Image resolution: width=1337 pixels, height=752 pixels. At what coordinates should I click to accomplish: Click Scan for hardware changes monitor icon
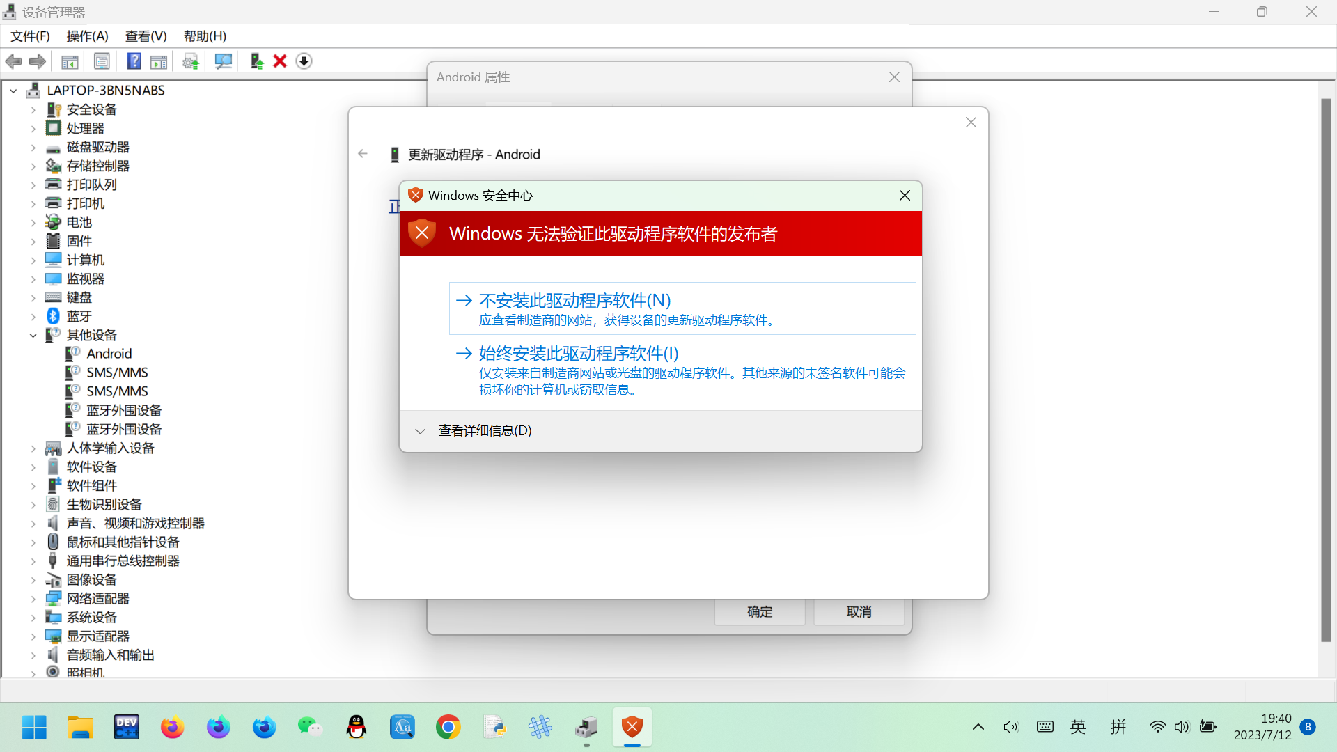[x=224, y=61]
